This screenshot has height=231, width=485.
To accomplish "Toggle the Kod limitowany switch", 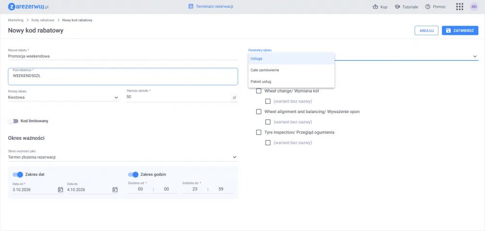I will (x=13, y=121).
